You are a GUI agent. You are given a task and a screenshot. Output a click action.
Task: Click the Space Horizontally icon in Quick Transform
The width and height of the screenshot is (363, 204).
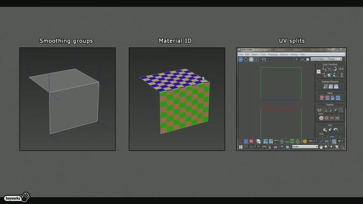(x=341, y=69)
